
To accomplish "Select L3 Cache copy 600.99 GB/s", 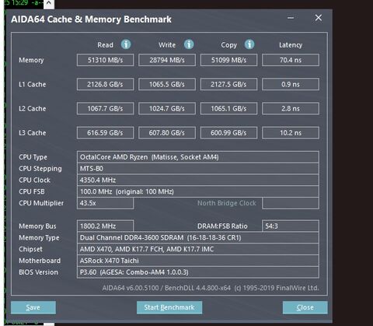I will pos(228,133).
